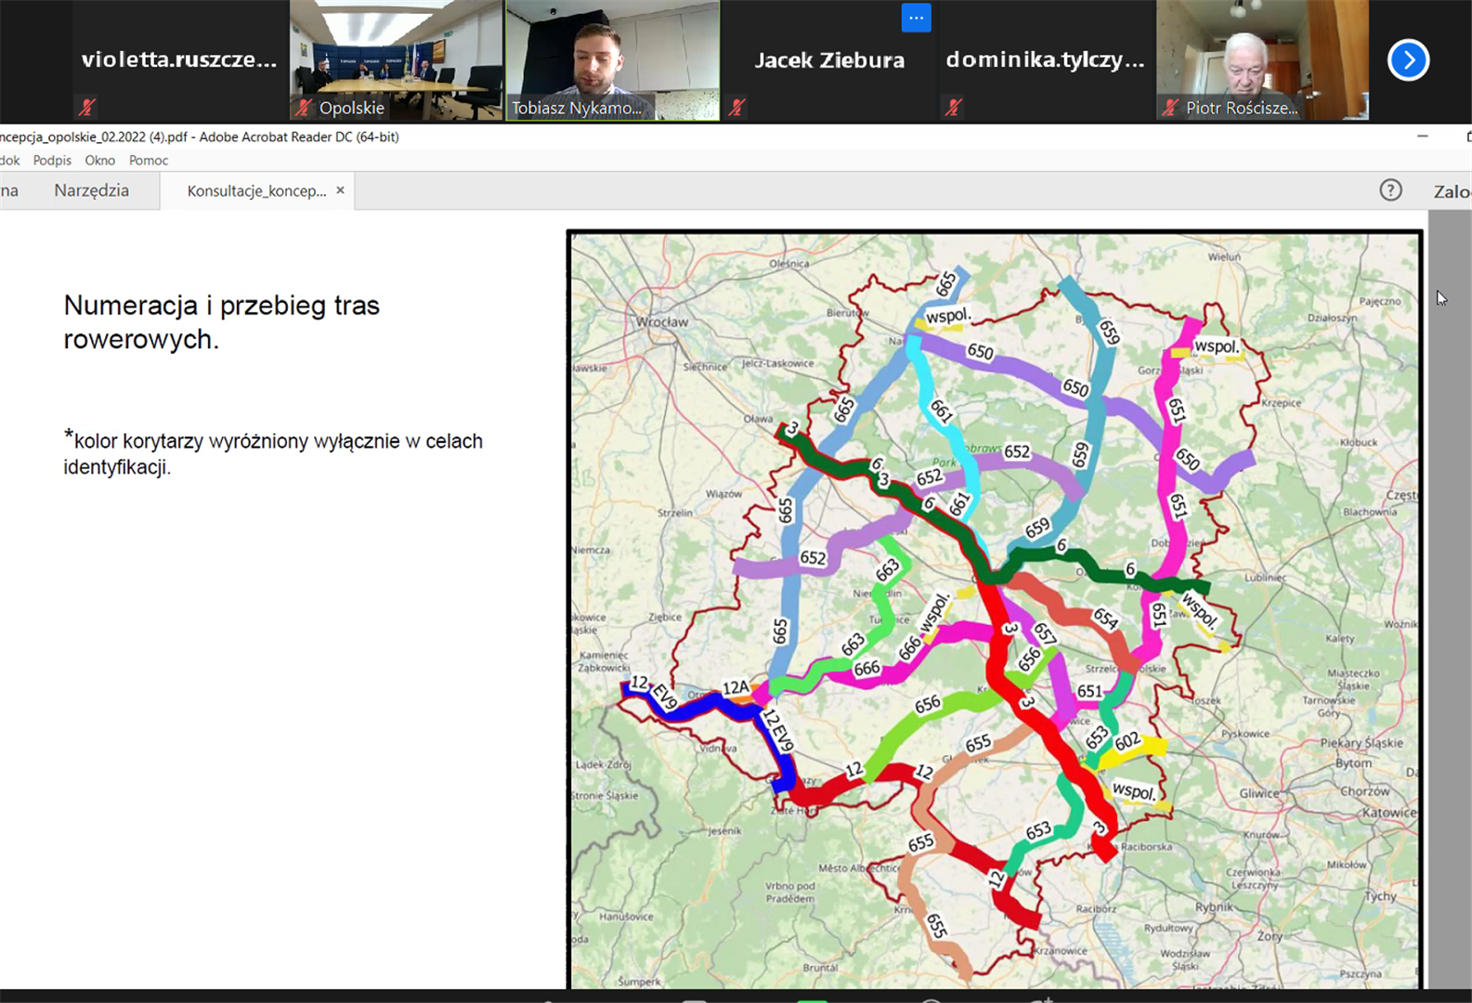Select the Konsultacje_koncep document tab
1472x1003 pixels.
[x=256, y=190]
